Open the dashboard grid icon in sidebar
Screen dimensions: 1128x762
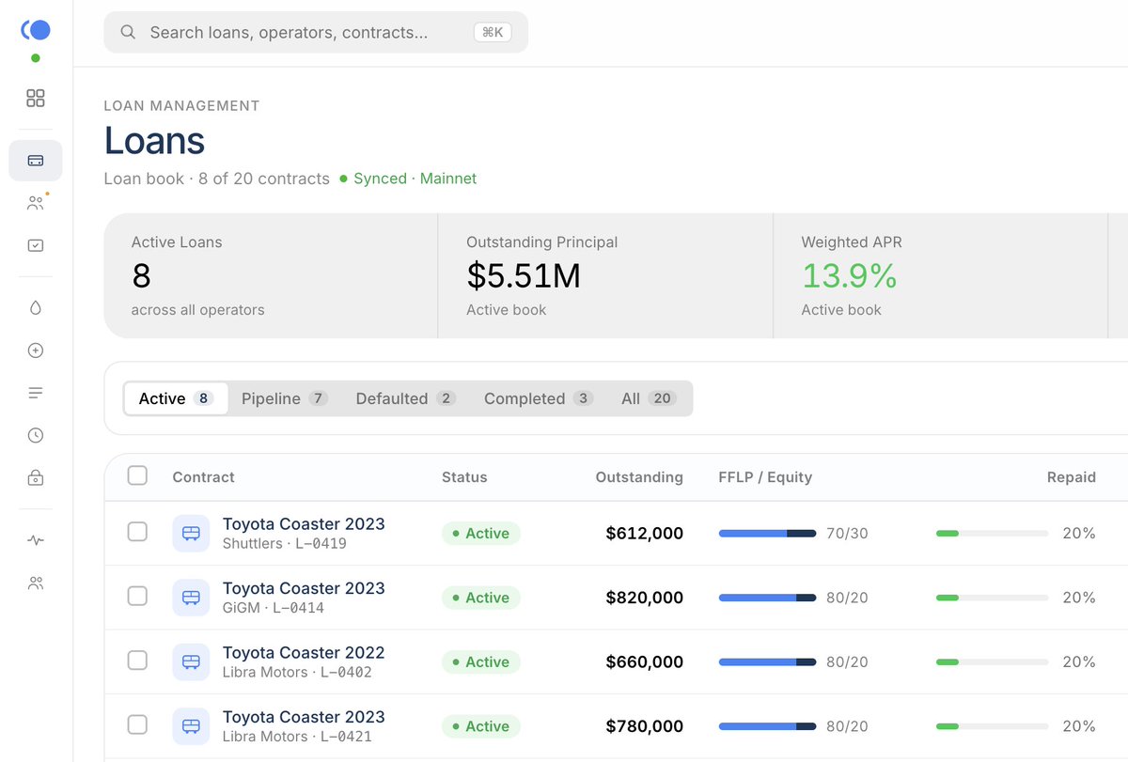[36, 99]
